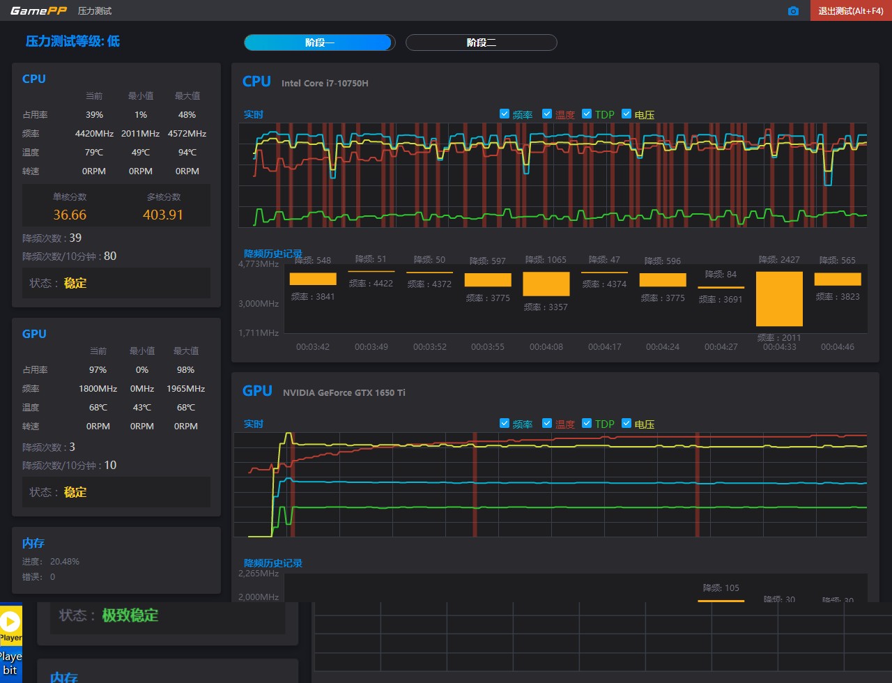
Task: Open the Player icon at bottom-left
Action: pos(10,622)
